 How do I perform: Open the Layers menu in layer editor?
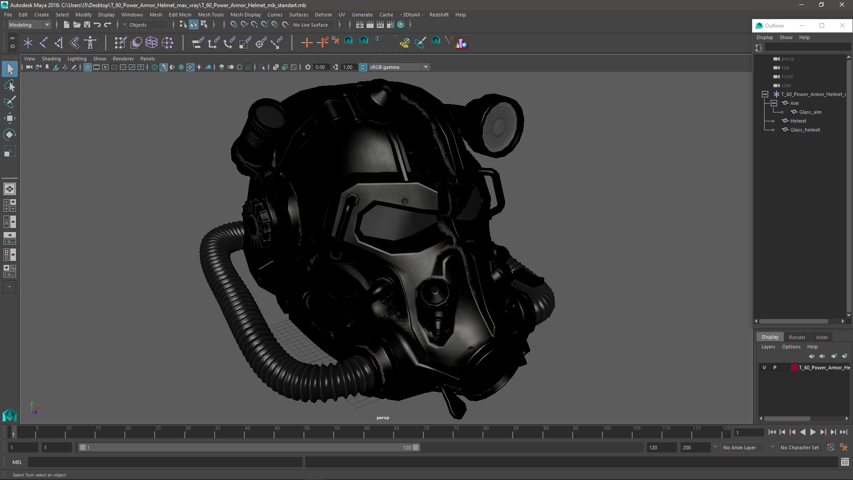pos(768,347)
